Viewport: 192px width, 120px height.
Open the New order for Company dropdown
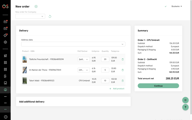pos(30,16)
